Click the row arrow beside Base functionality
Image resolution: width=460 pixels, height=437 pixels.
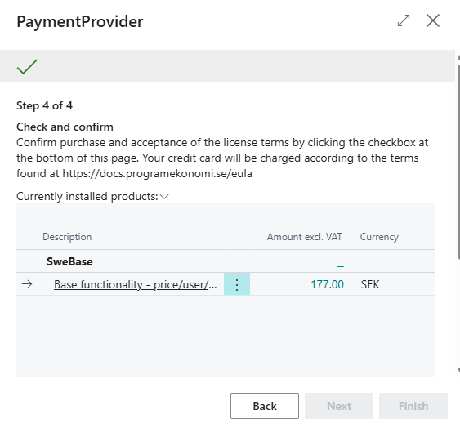tap(27, 284)
